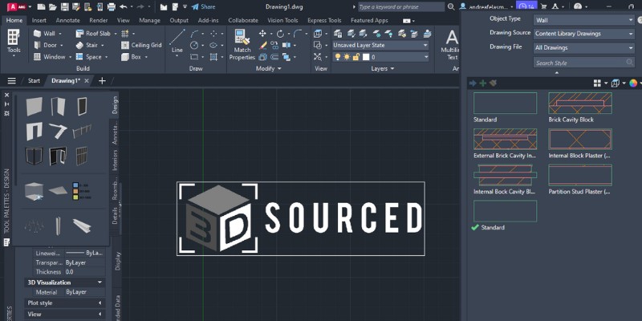Switch to the Start file tab

34,81
